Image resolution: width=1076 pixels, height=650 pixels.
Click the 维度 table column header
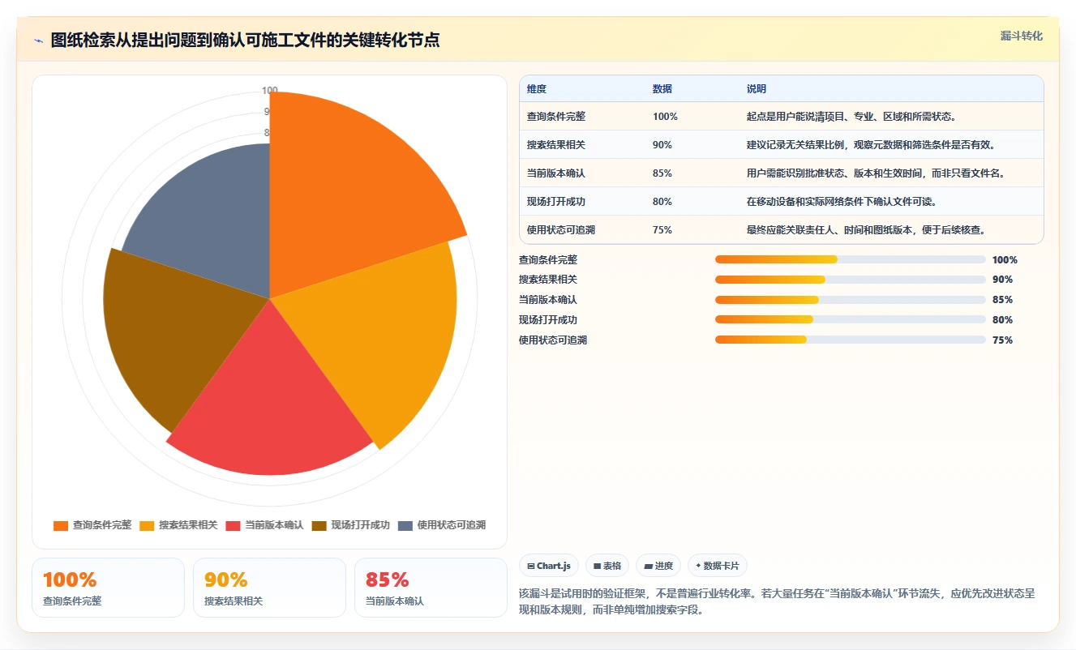(537, 89)
